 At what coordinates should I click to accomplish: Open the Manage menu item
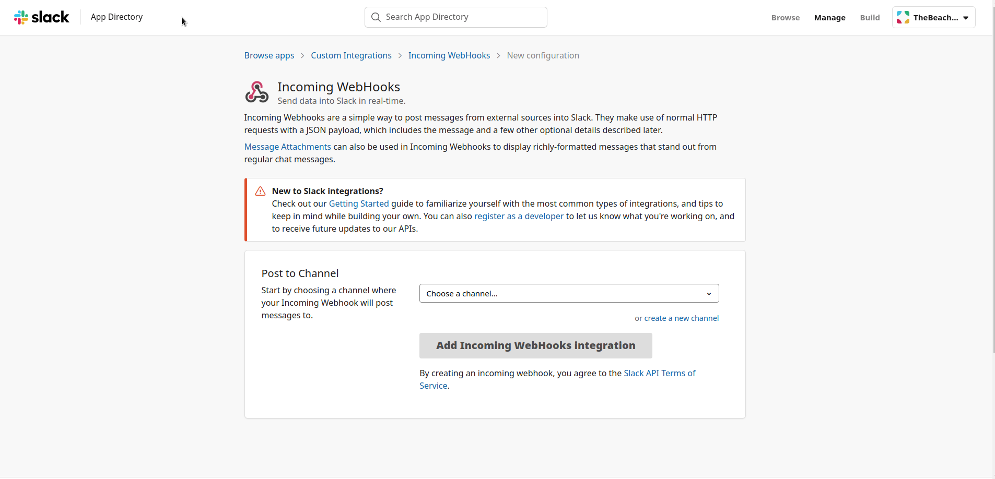pos(829,18)
